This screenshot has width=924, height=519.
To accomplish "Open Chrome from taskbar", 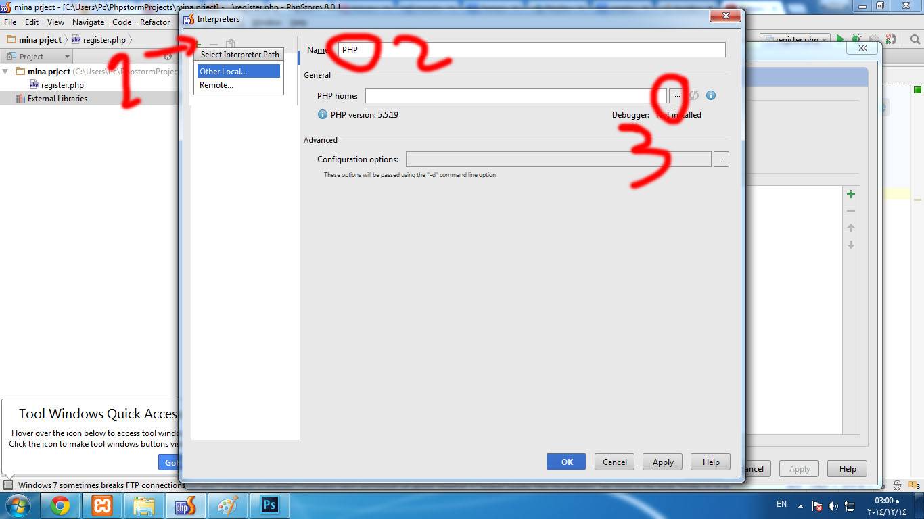I will 60,505.
